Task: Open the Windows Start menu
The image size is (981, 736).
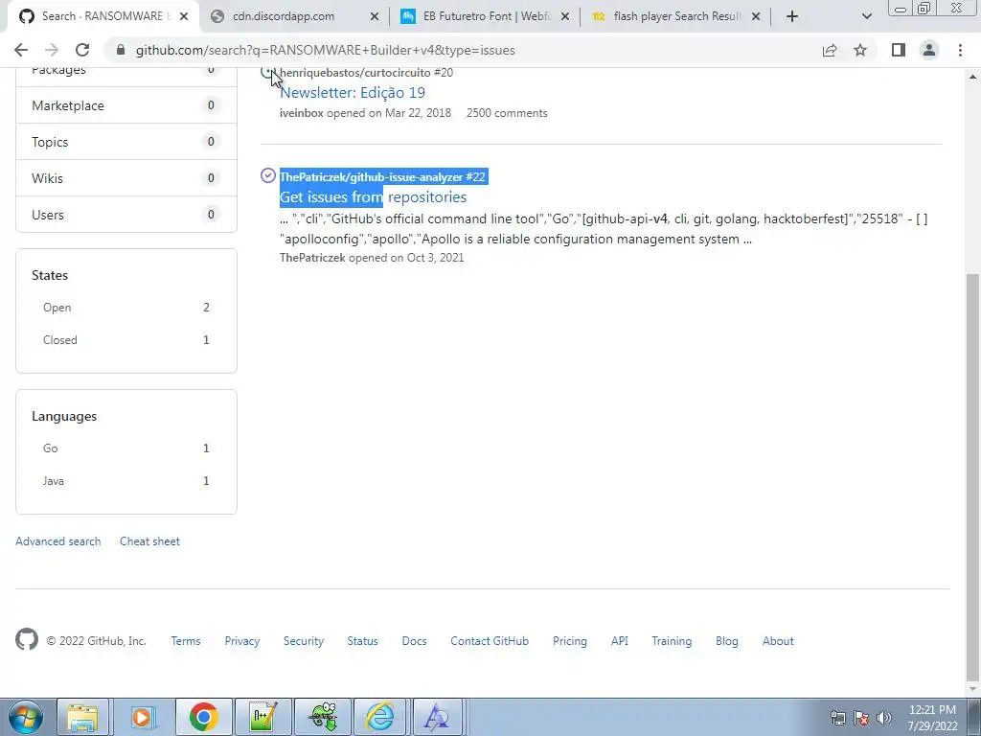Action: coord(25,717)
